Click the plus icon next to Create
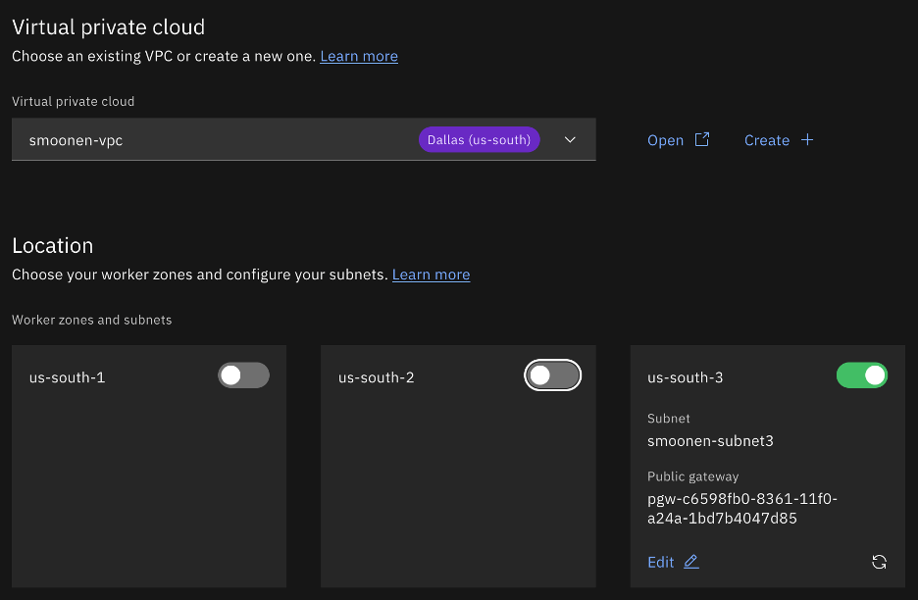The width and height of the screenshot is (918, 600). pyautogui.click(x=807, y=139)
